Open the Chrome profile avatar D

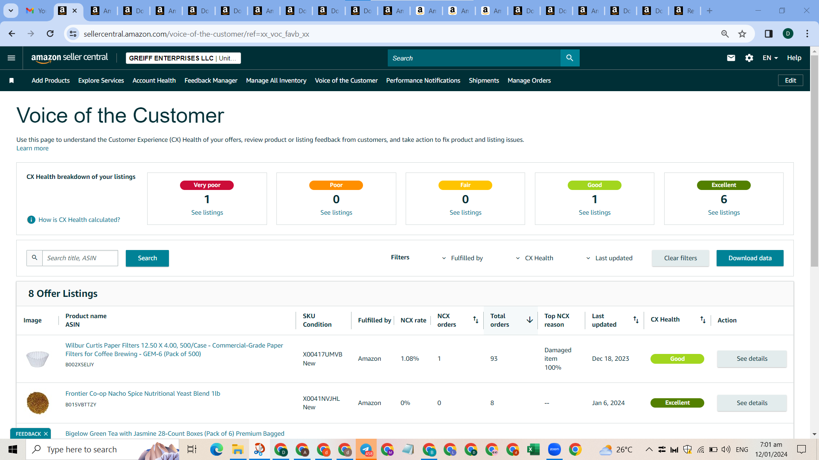[x=788, y=34]
